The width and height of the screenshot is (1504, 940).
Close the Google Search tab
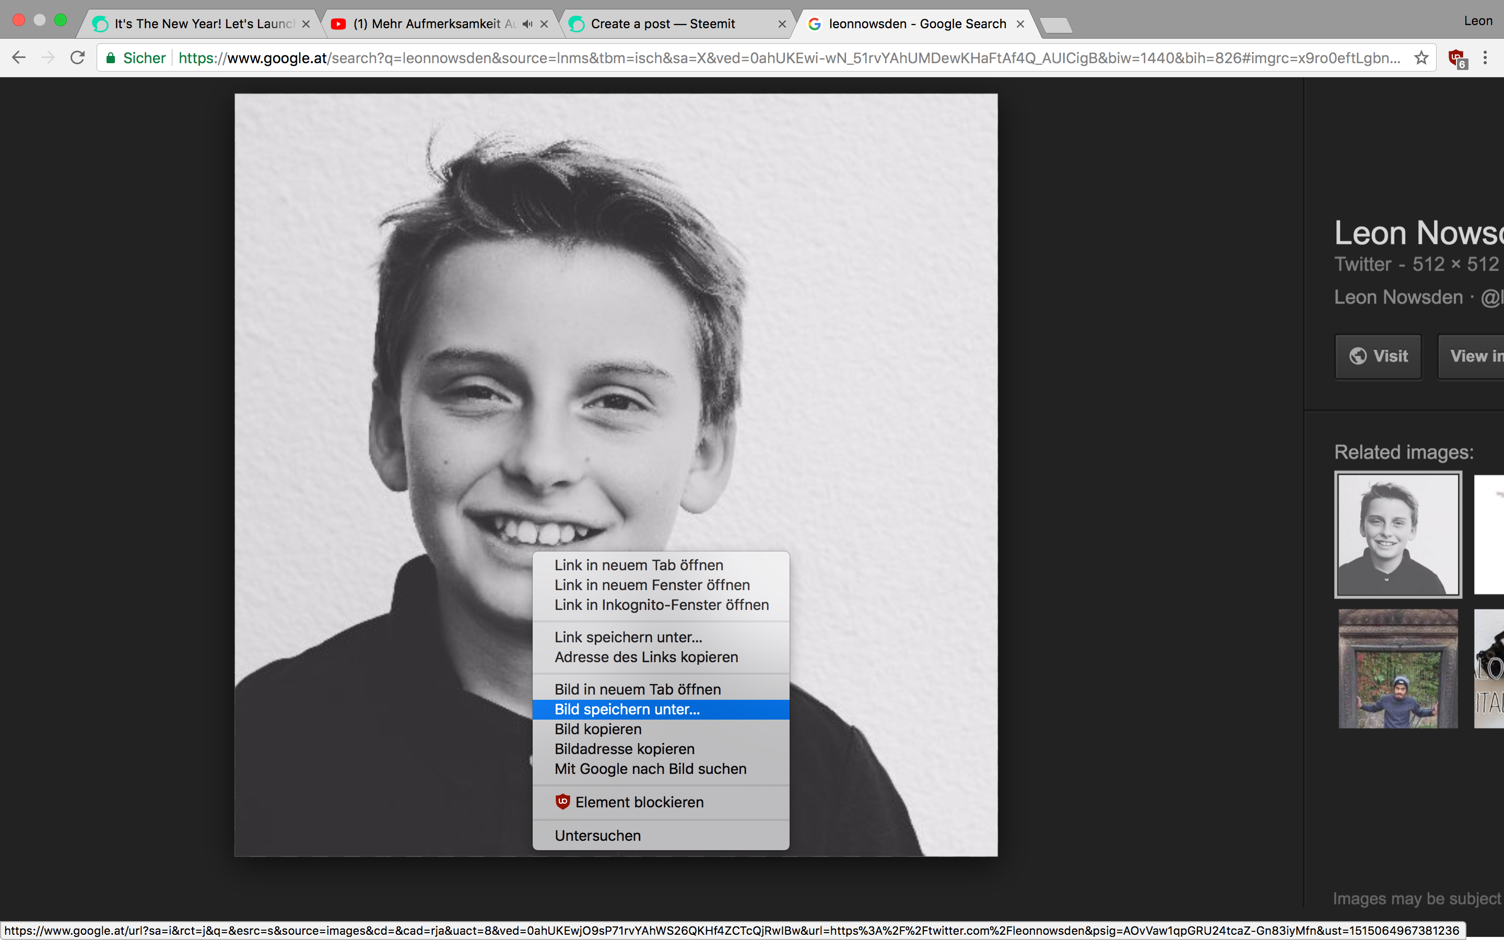(x=1020, y=23)
